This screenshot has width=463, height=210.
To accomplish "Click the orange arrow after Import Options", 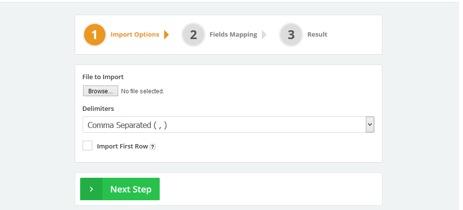I will [x=167, y=35].
